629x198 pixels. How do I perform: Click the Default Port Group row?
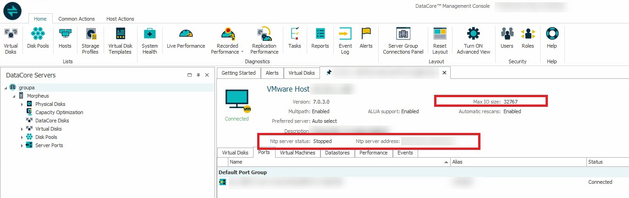click(423, 172)
